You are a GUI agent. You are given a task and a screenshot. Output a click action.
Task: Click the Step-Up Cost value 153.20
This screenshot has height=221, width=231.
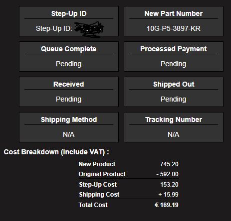coord(169,185)
